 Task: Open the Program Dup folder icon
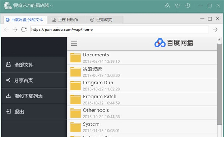75,86
